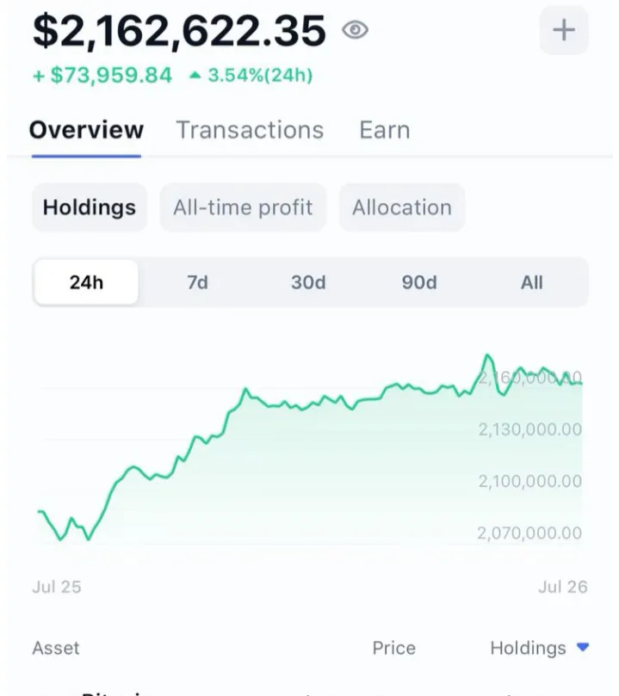Sort by the Price column header
The height and width of the screenshot is (696, 619).
[393, 648]
